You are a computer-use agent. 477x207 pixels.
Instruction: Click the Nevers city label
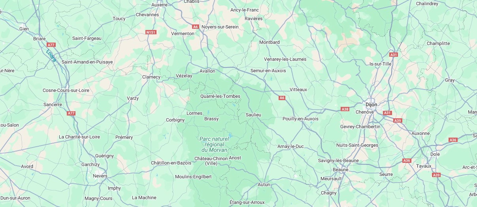100,176
